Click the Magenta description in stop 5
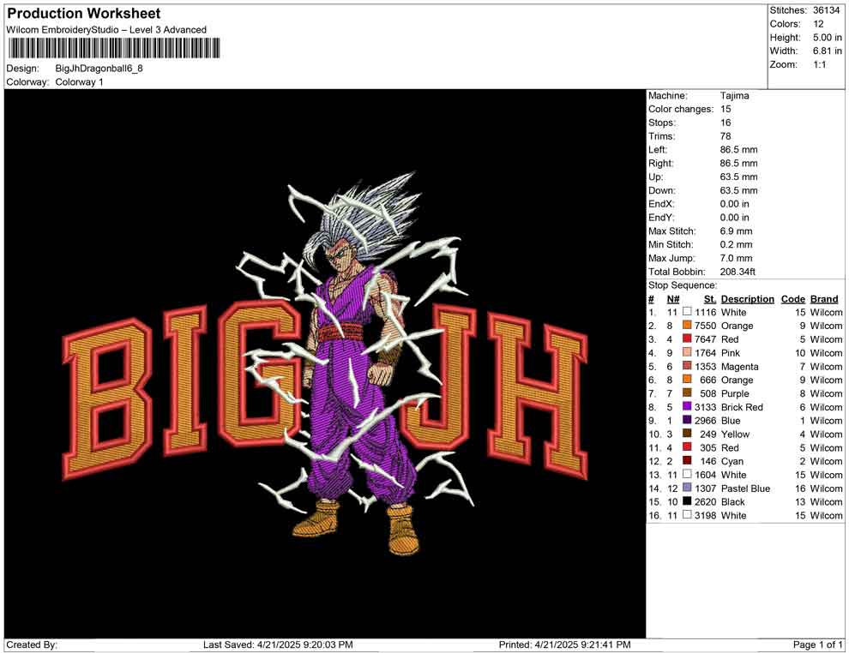The width and height of the screenshot is (849, 653). pos(739,366)
